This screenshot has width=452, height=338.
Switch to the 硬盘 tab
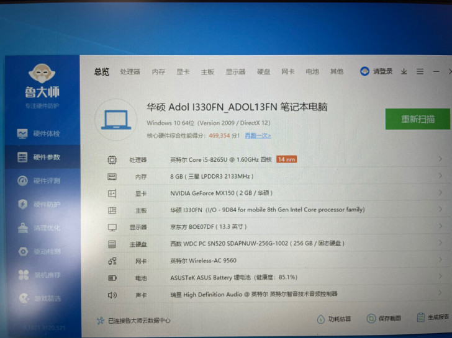click(263, 72)
